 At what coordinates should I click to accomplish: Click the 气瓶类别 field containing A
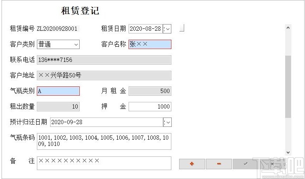[x=58, y=91]
